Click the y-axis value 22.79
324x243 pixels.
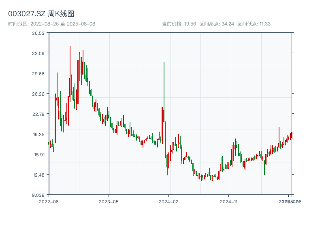point(38,114)
